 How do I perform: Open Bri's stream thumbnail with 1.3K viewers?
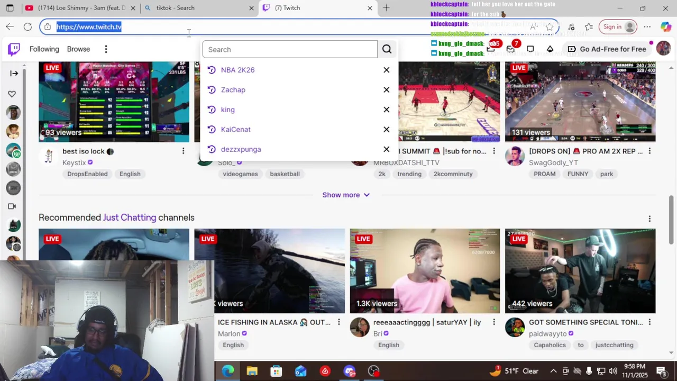(x=425, y=271)
